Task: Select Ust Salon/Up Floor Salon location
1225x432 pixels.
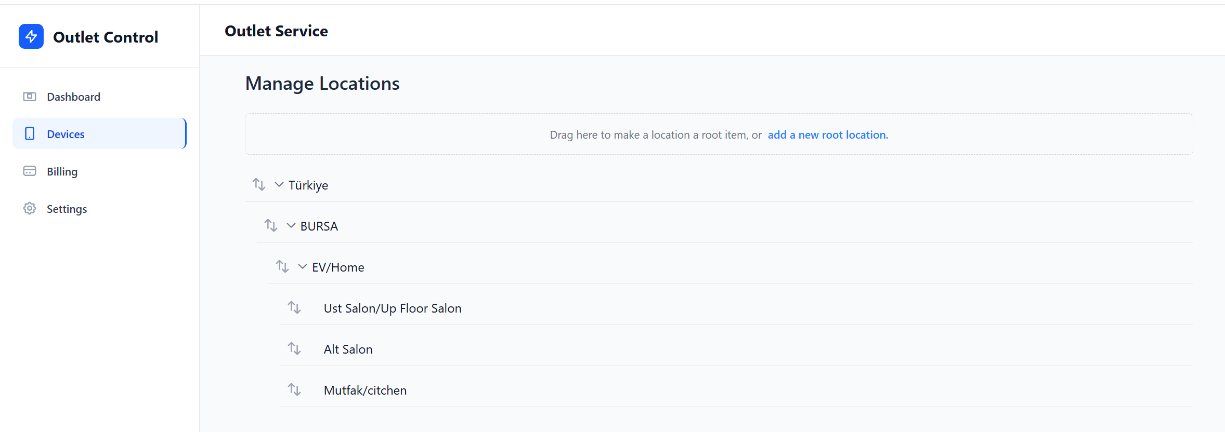Action: (393, 308)
